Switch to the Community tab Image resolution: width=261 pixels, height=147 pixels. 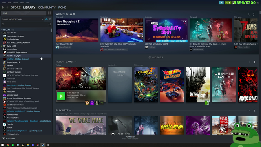click(x=47, y=7)
